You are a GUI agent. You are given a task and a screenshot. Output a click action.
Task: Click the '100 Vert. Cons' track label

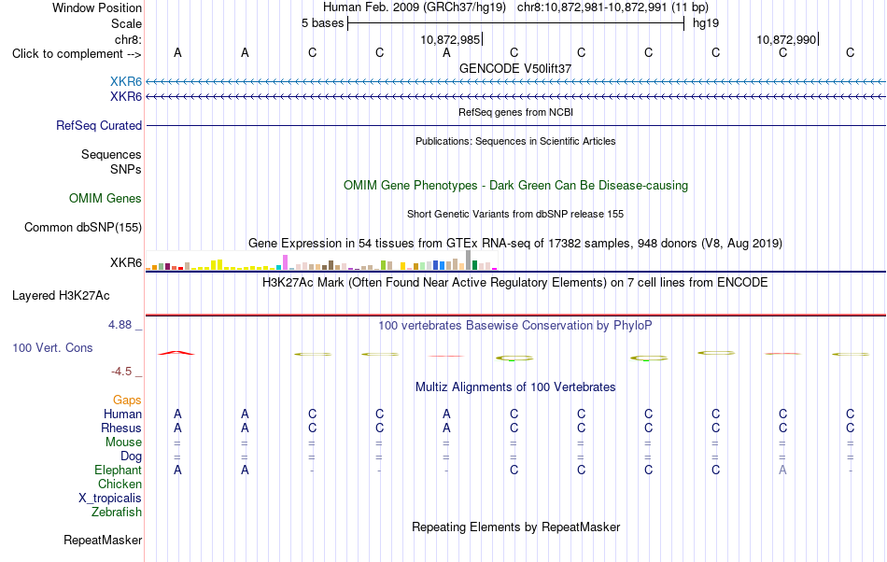tap(52, 347)
